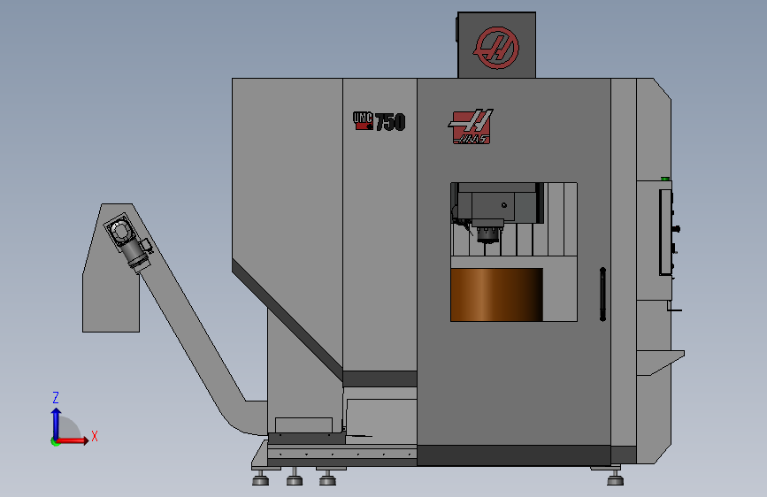767x497 pixels.
Task: Pick the black door handle
Action: [602, 294]
